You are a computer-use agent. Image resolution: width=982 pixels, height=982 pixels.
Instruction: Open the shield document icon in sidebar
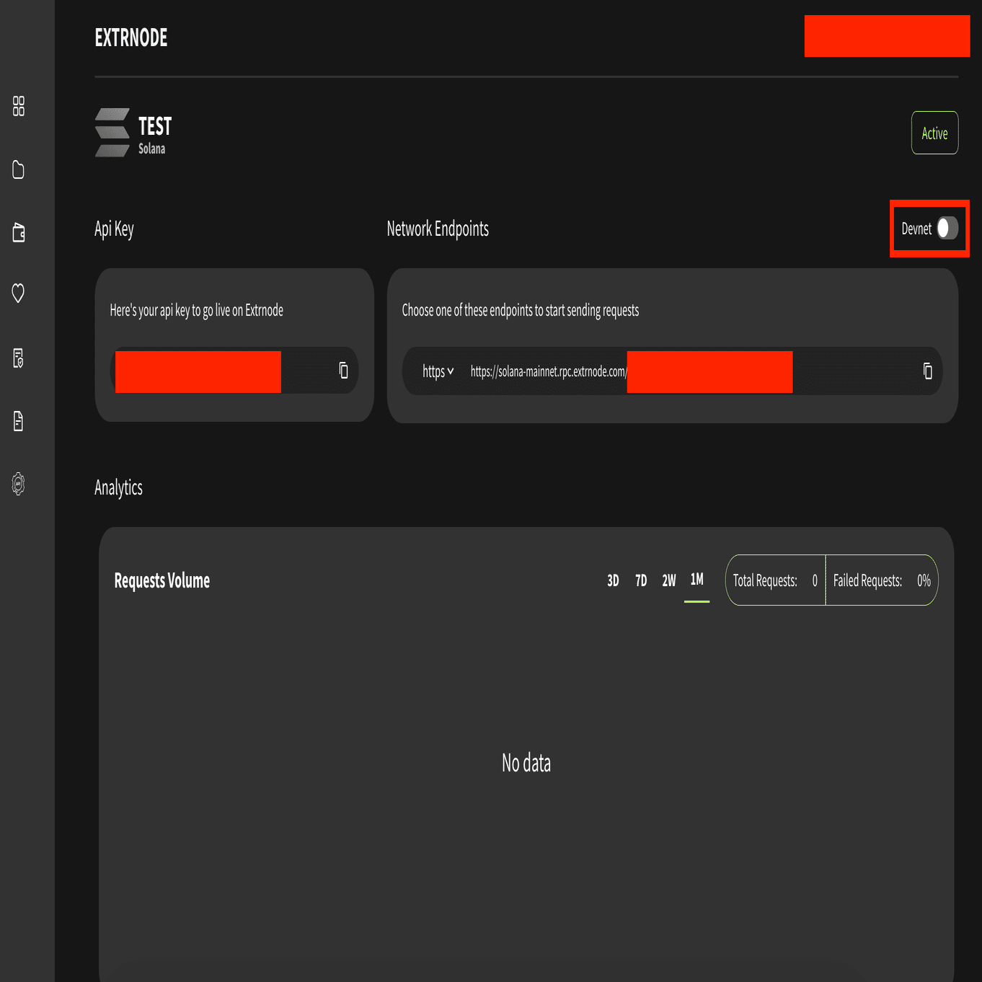(19, 358)
